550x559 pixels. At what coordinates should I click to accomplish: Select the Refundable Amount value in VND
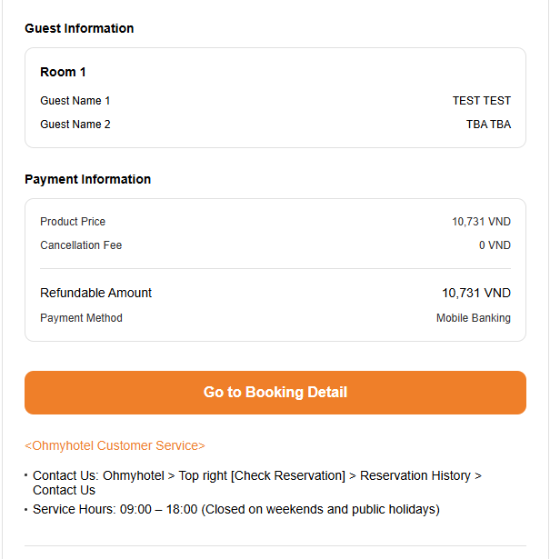(x=475, y=293)
